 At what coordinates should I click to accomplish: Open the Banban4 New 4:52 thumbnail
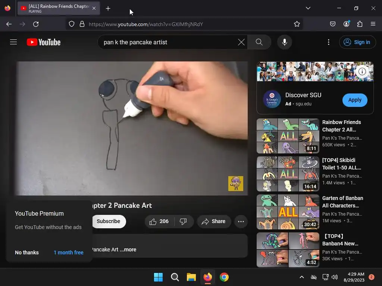pyautogui.click(x=288, y=250)
